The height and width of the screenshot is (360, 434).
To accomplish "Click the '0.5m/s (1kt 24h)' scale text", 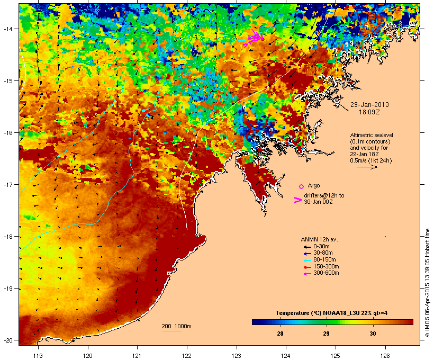I will (x=371, y=160).
